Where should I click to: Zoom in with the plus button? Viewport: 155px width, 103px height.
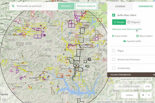(x=143, y=95)
